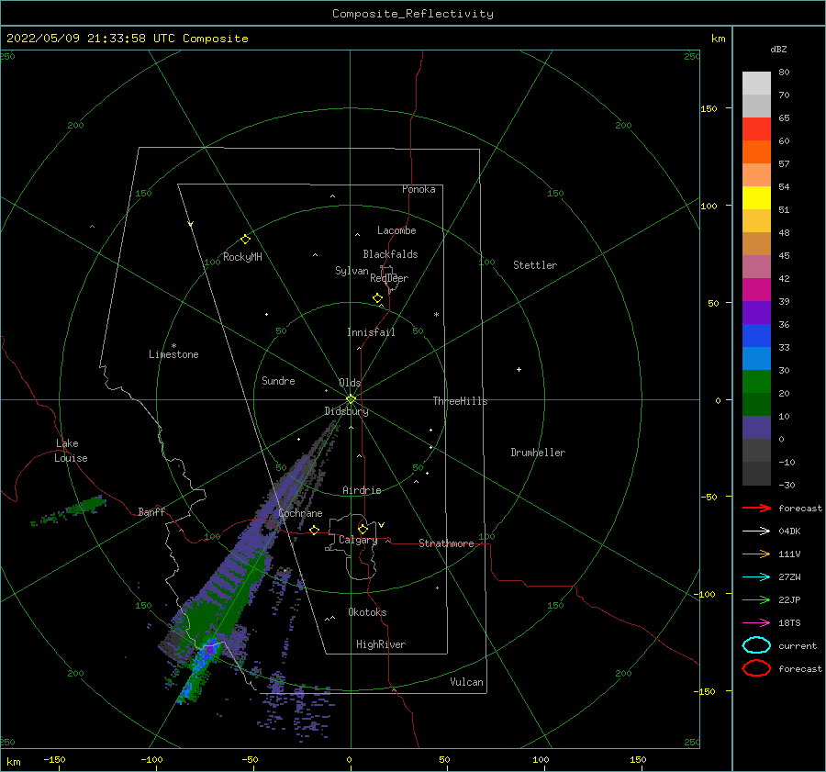Click the yellow radar-center diamond at Olds
826x772 pixels.
click(351, 399)
